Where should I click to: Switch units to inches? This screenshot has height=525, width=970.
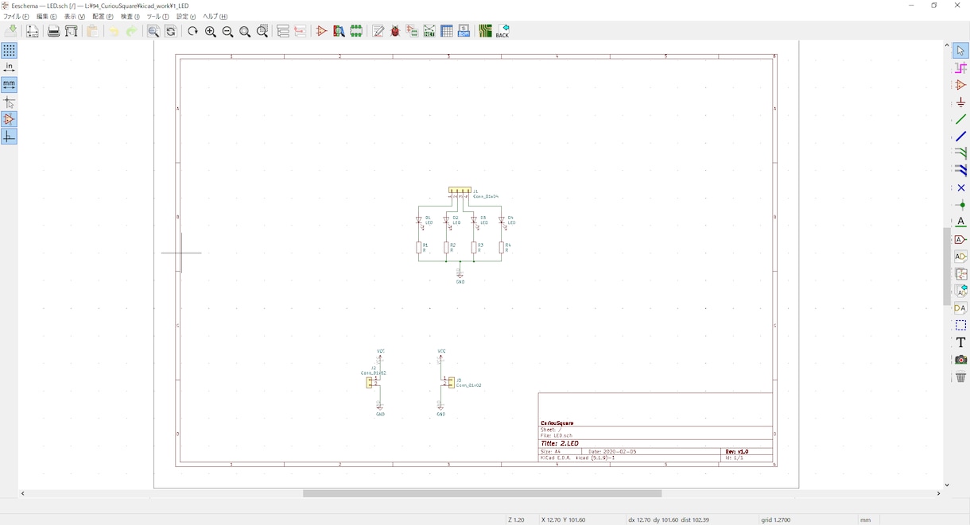click(9, 68)
